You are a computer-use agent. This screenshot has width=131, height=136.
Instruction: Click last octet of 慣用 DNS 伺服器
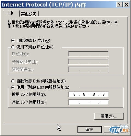103,94
